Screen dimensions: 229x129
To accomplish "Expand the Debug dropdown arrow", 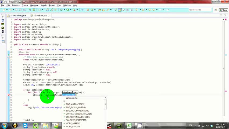I will click(64, 10).
